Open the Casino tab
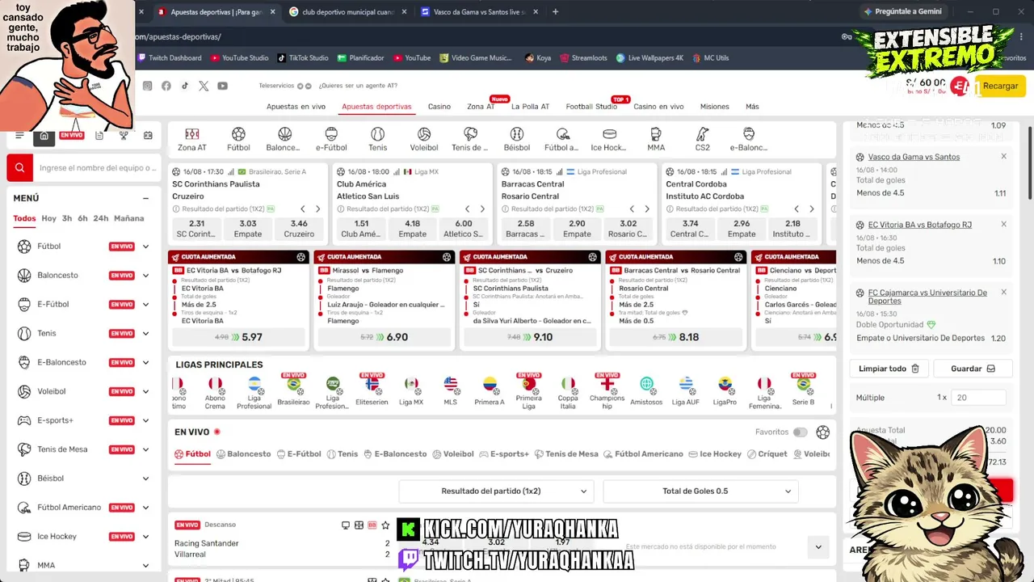The image size is (1034, 582). point(439,107)
